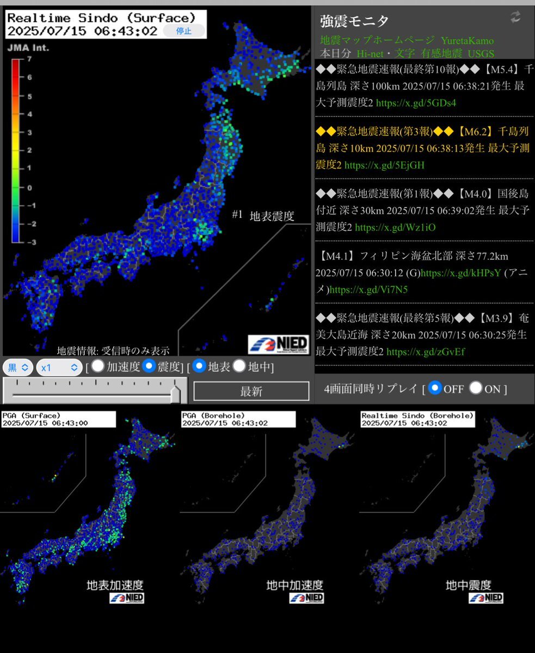The width and height of the screenshot is (535, 653).
Task: Click the M4.0 国後島付近 alert entry
Action: (425, 210)
